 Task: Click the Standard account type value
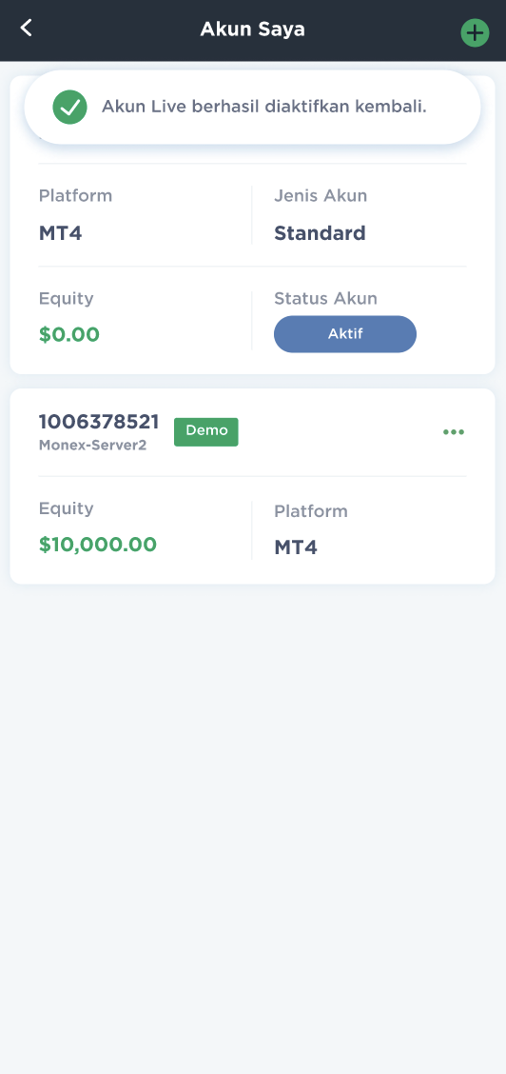point(320,233)
